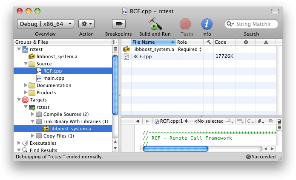Click the counterpart file icon
This screenshot has height=180, width=296.
click(271, 121)
